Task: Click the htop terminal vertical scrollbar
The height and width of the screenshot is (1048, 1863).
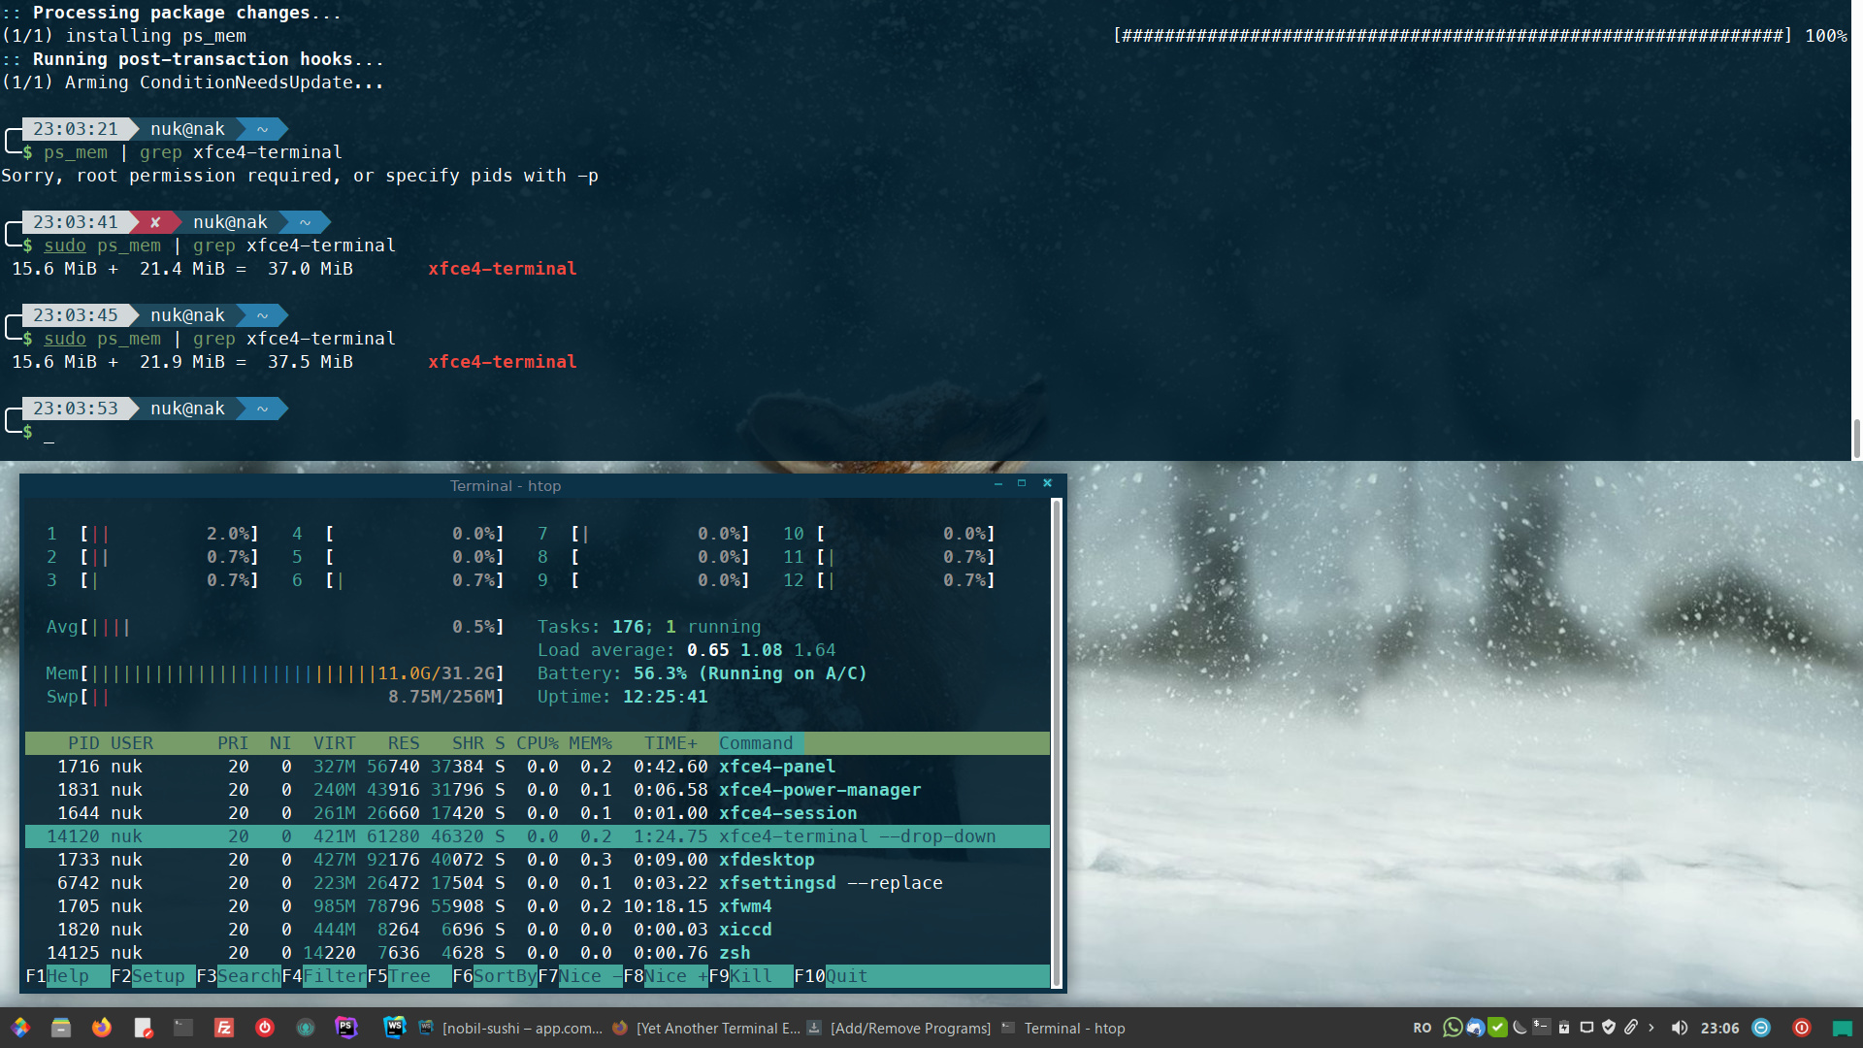Action: tap(1057, 737)
